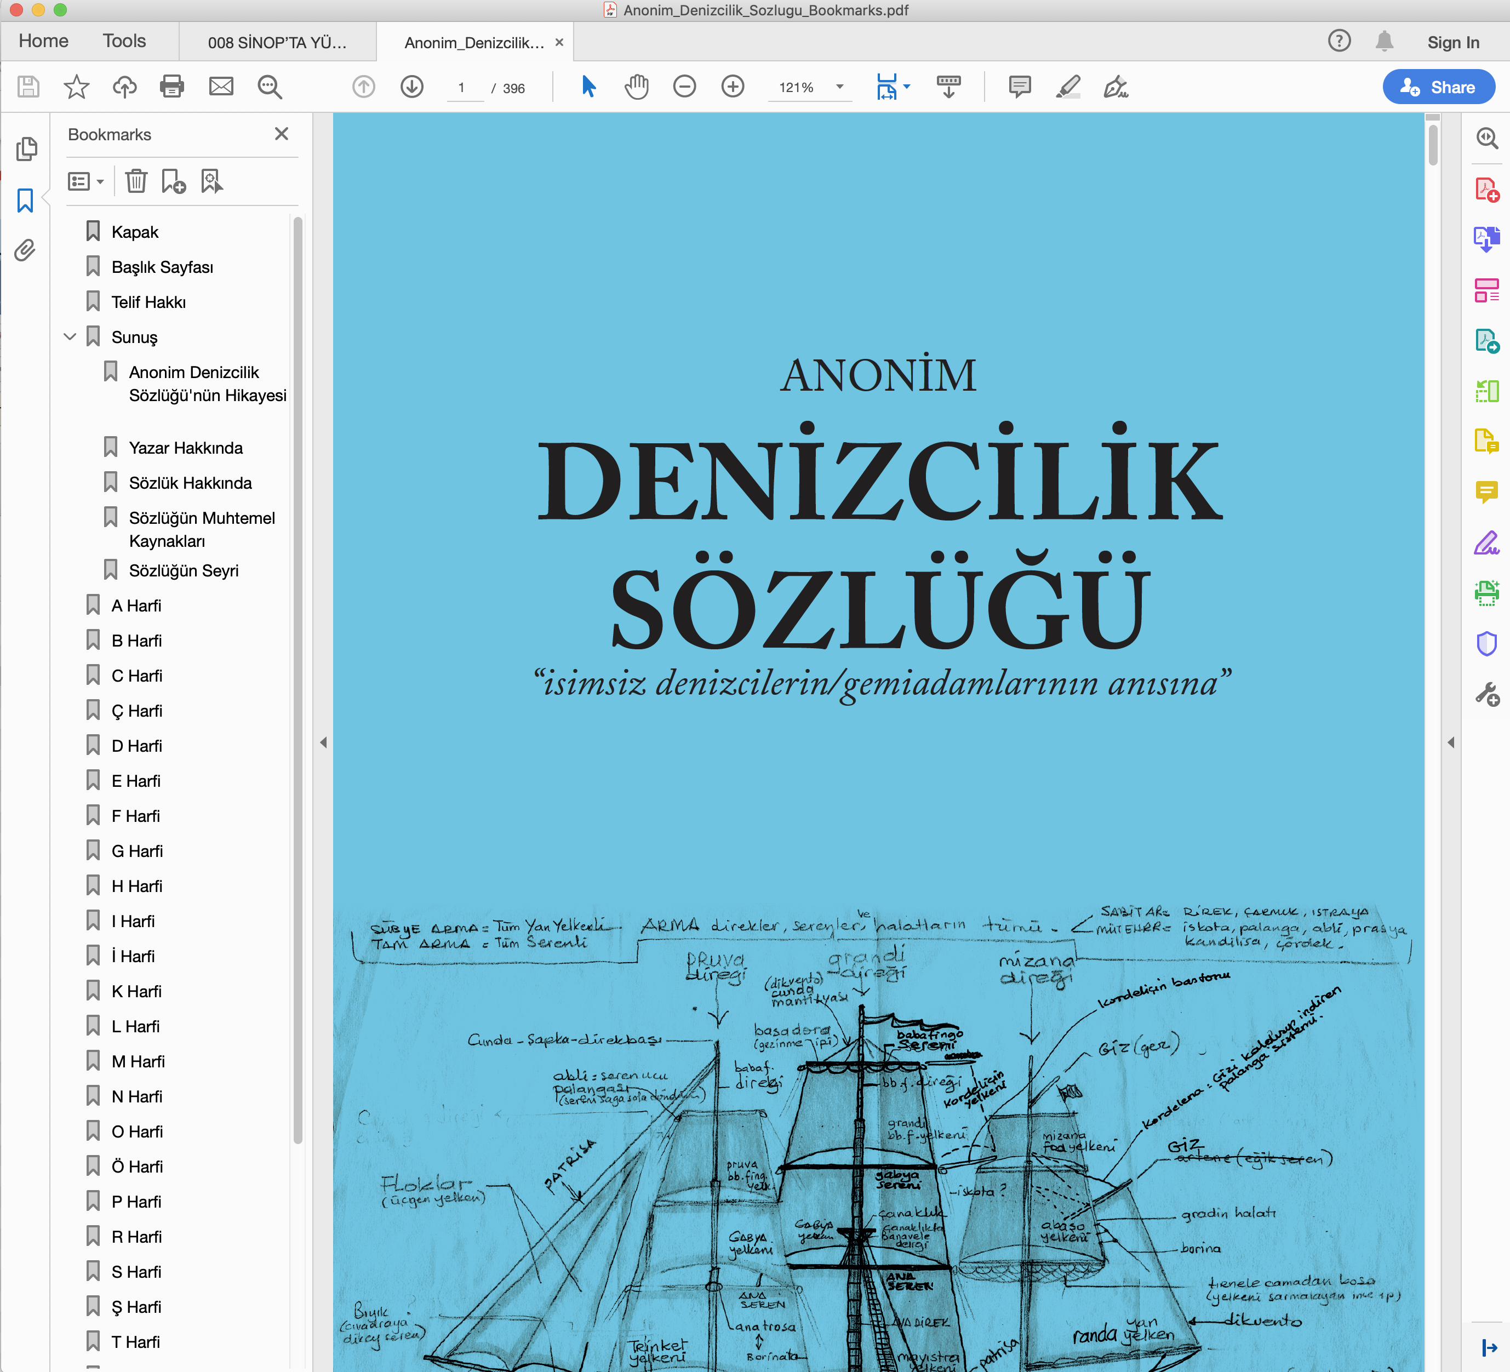The image size is (1510, 1372).
Task: Jump to the K Harfi bookmark
Action: [136, 992]
